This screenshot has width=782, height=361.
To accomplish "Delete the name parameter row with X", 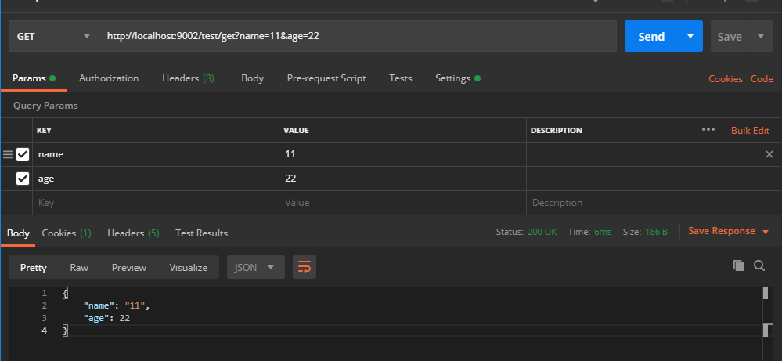I will pos(769,154).
